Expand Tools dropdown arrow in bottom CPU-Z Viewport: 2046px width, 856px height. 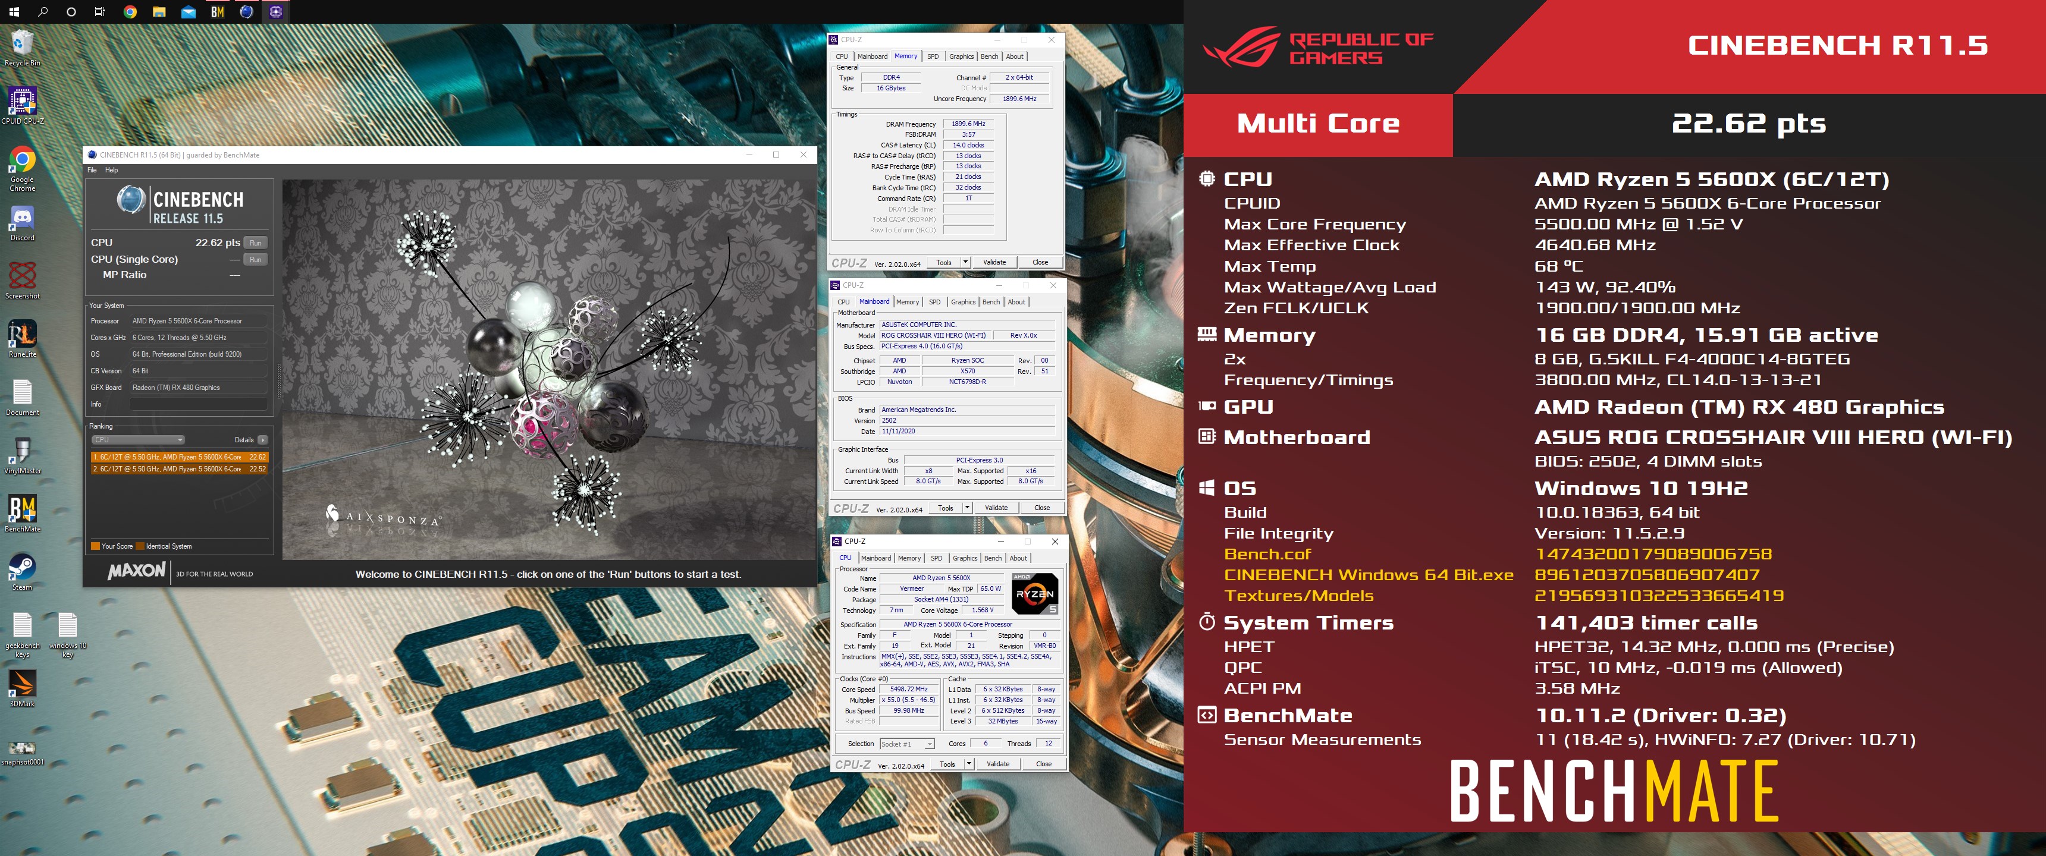coord(969,764)
